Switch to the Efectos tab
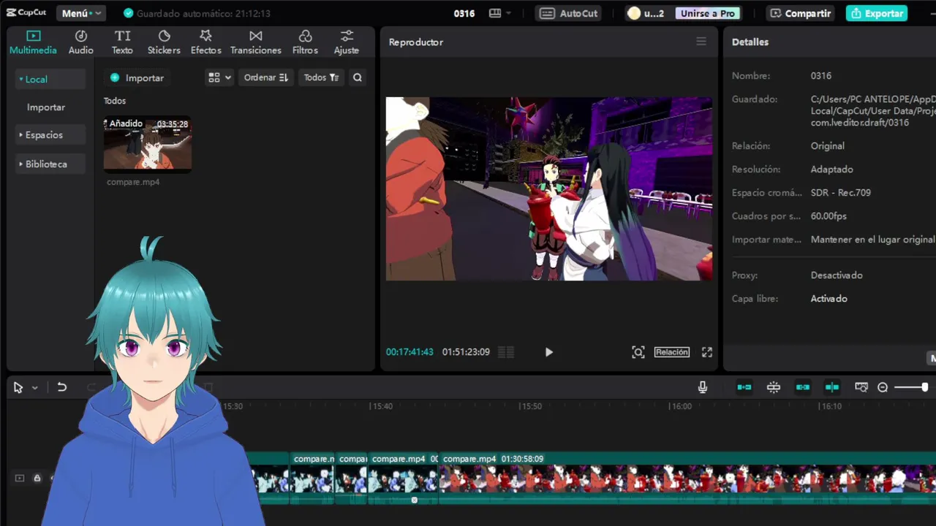The image size is (936, 526). point(205,42)
